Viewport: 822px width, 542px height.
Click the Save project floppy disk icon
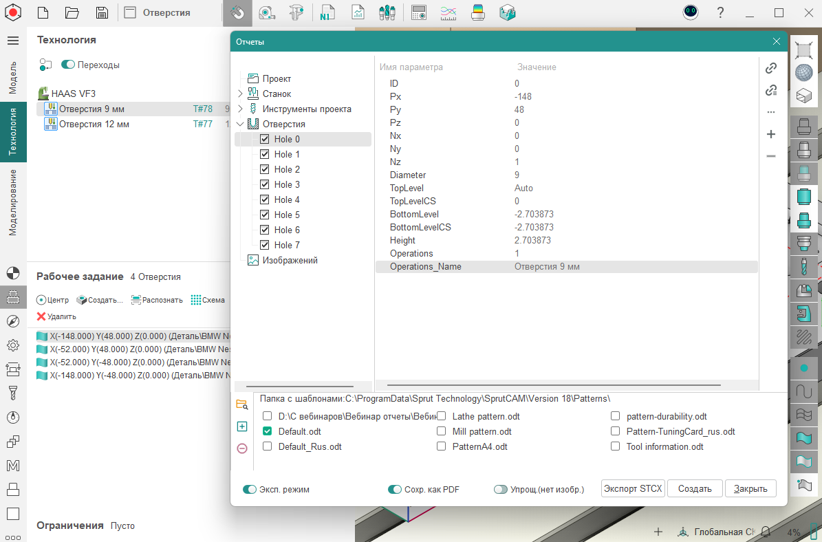tap(102, 12)
